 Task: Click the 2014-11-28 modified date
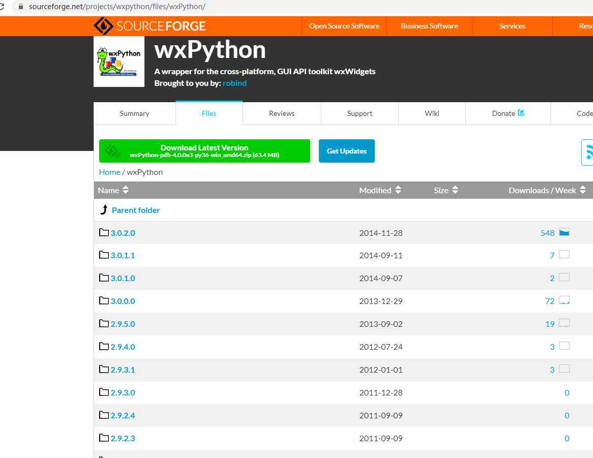tap(381, 233)
